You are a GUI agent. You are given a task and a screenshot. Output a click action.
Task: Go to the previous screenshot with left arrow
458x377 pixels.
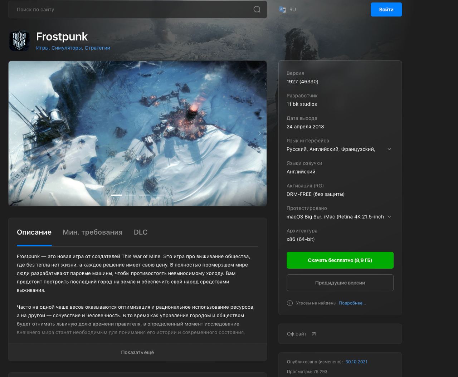point(15,133)
